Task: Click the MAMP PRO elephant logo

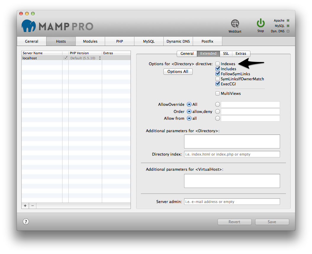Action: [x=28, y=26]
